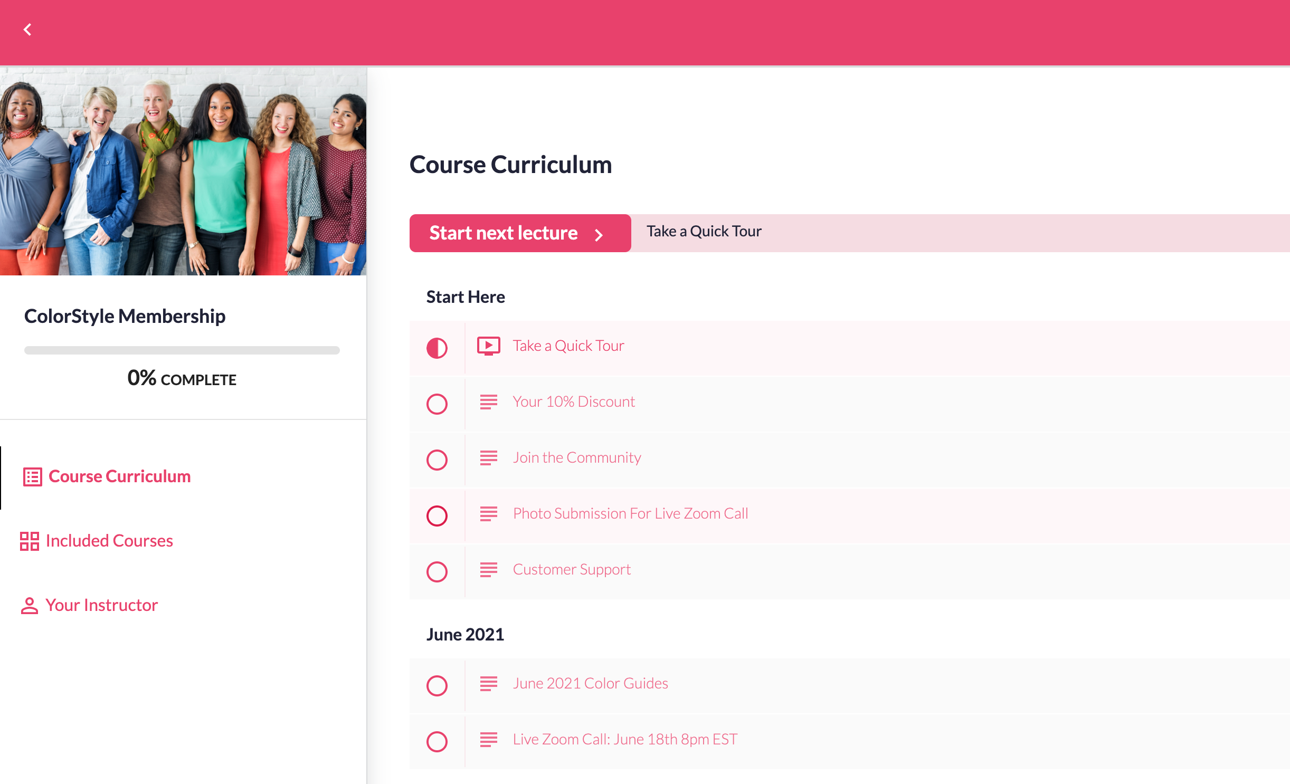Open Included Courses in the sidebar

tap(109, 541)
